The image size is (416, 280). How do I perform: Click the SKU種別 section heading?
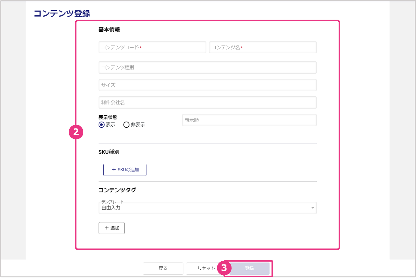click(x=109, y=152)
